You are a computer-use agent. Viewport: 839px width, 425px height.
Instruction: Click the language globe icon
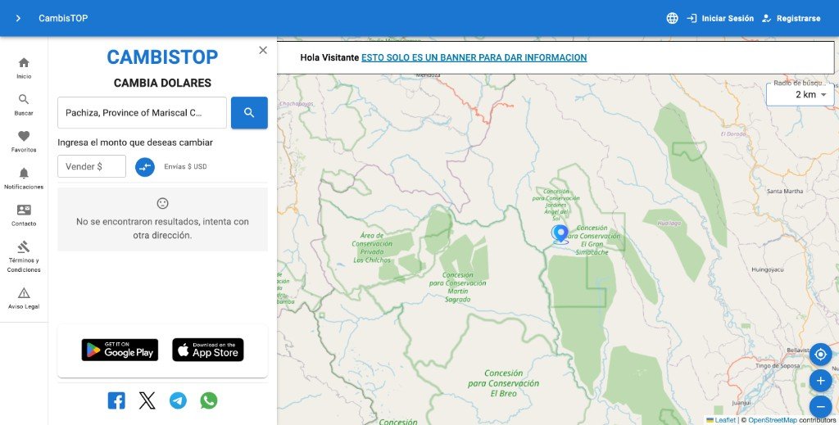pyautogui.click(x=672, y=18)
